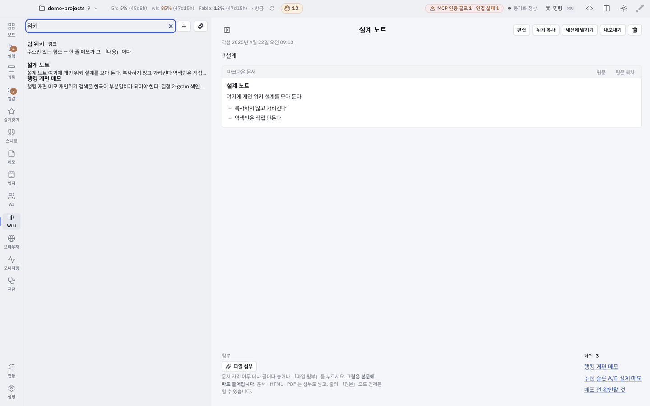Open the 랭킹 개편 메모 child link

[x=601, y=367]
